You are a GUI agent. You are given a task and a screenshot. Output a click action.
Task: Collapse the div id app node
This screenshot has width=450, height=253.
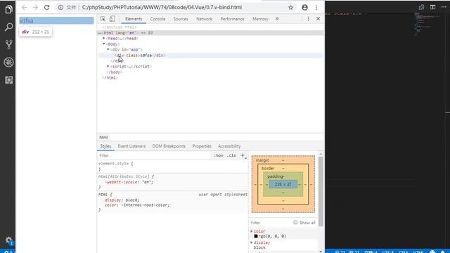click(x=108, y=50)
